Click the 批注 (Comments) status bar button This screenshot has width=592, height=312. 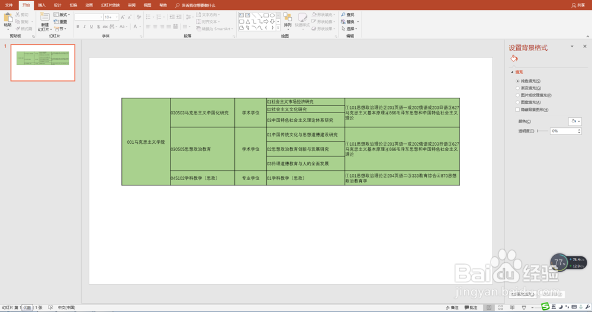coord(471,308)
